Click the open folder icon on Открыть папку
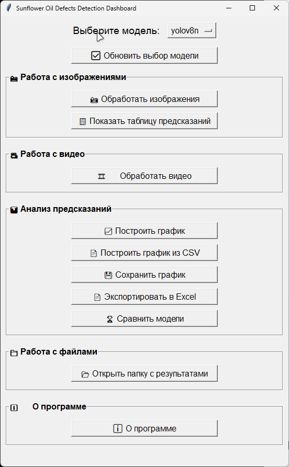Image resolution: width=289 pixels, height=467 pixels. [x=85, y=374]
